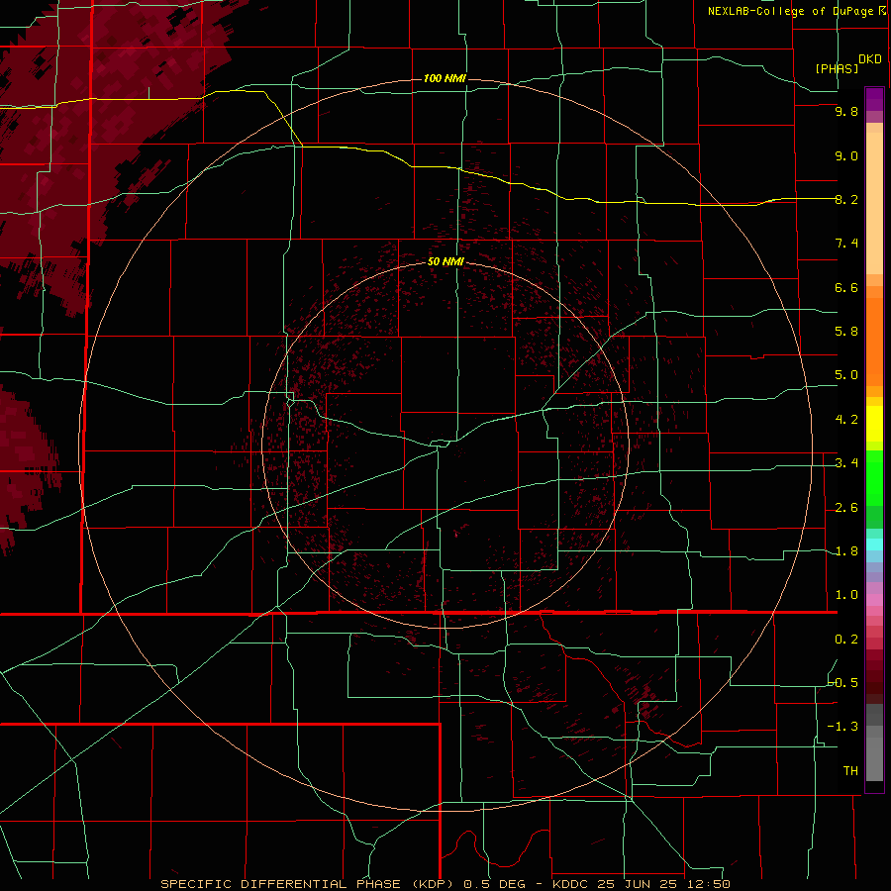Click the NEXLAB-College of DuPage label
891x891 pixels.
(790, 11)
